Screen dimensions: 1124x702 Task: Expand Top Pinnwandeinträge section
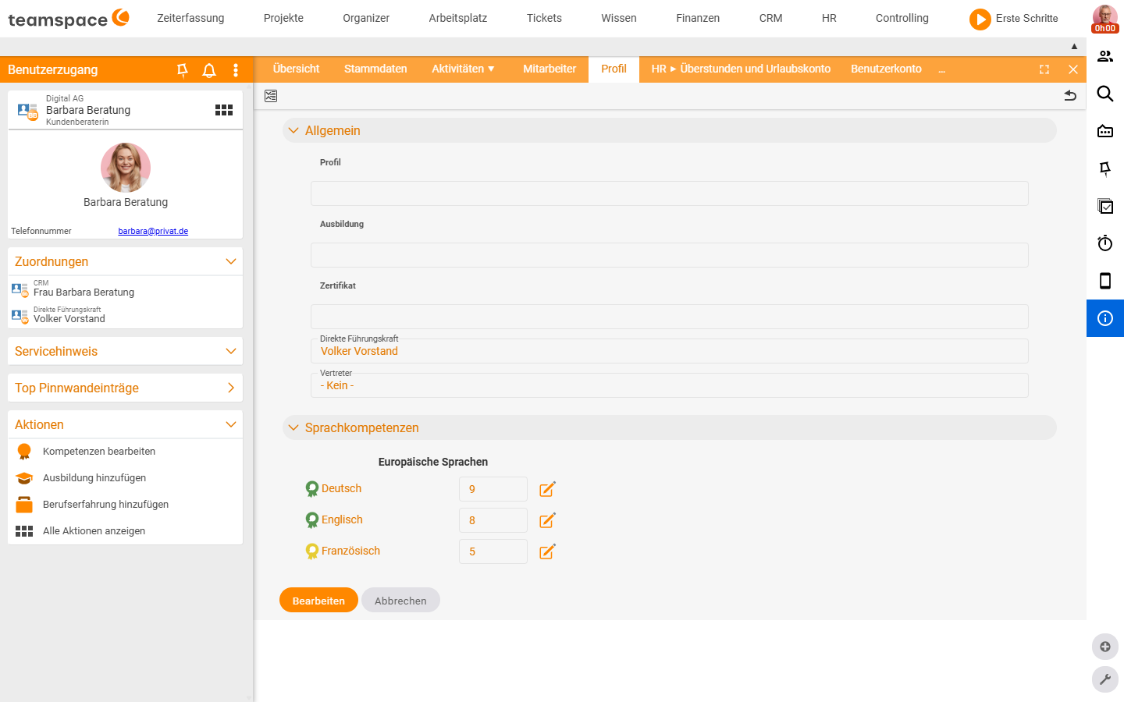tap(231, 388)
